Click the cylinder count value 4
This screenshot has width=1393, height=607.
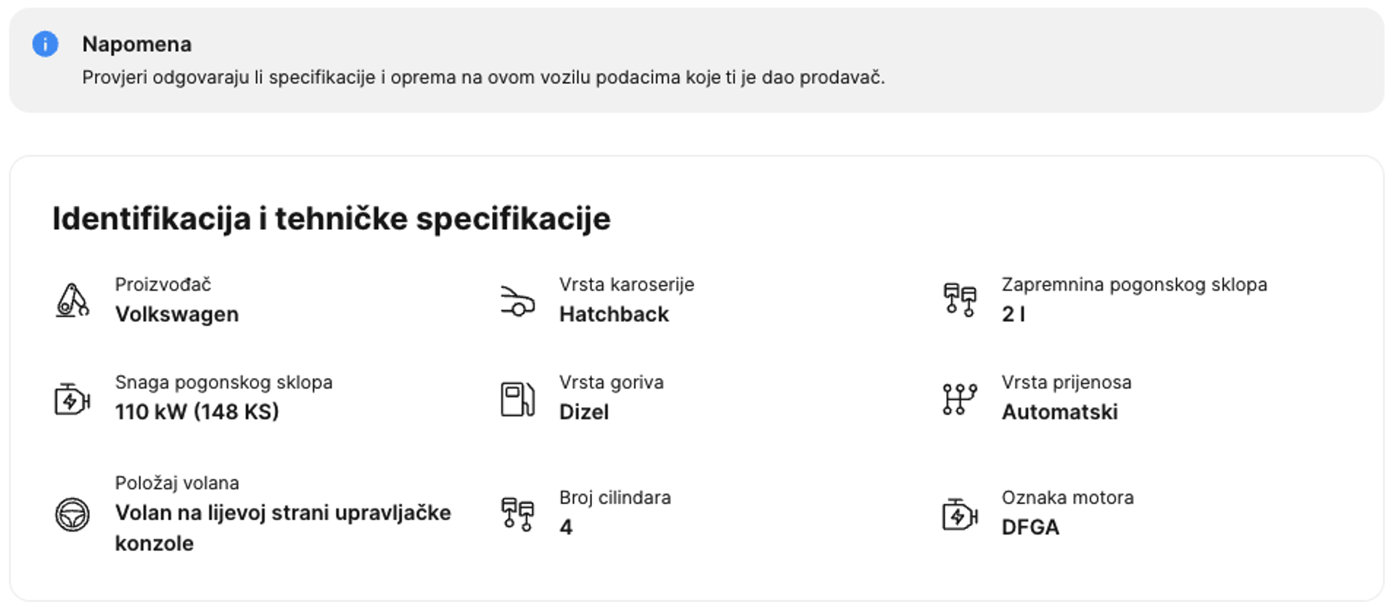tap(565, 527)
